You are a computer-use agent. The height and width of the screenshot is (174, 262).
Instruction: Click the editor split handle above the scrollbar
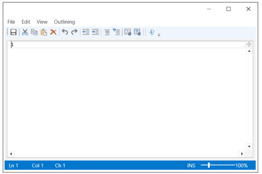click(x=249, y=44)
